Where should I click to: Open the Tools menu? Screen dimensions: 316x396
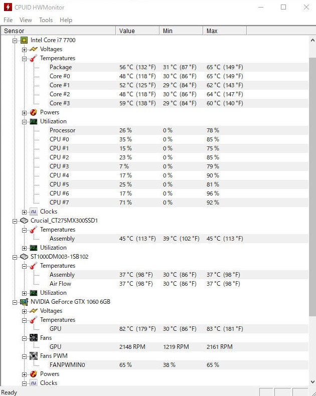(x=46, y=20)
